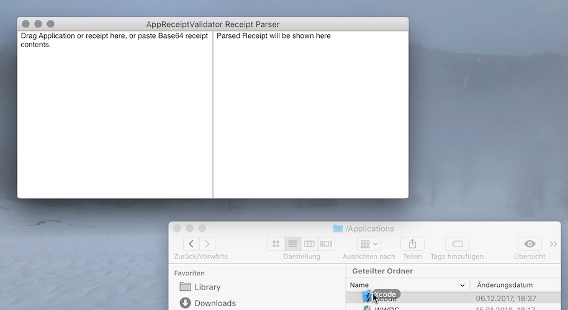
Task: Open the Ausrichten nach dropdown
Action: pyautogui.click(x=369, y=244)
